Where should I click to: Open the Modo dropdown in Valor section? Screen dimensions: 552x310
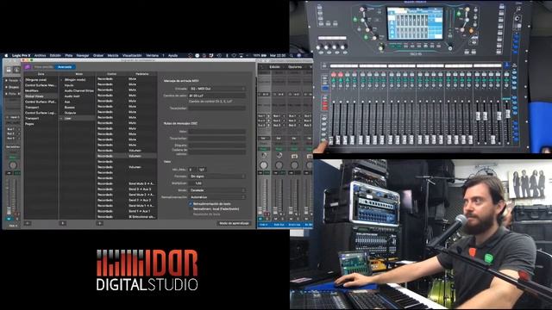(216, 190)
